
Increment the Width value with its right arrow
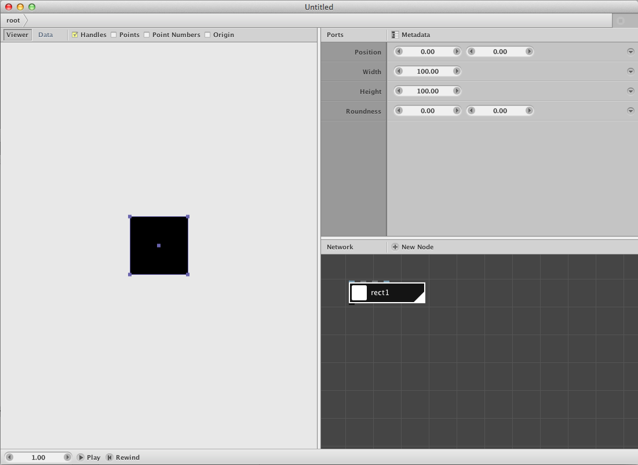tap(457, 71)
